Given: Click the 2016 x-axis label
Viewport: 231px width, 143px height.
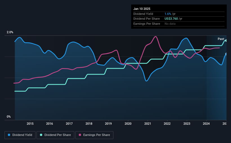Looking at the screenshot, I should tap(50, 124).
